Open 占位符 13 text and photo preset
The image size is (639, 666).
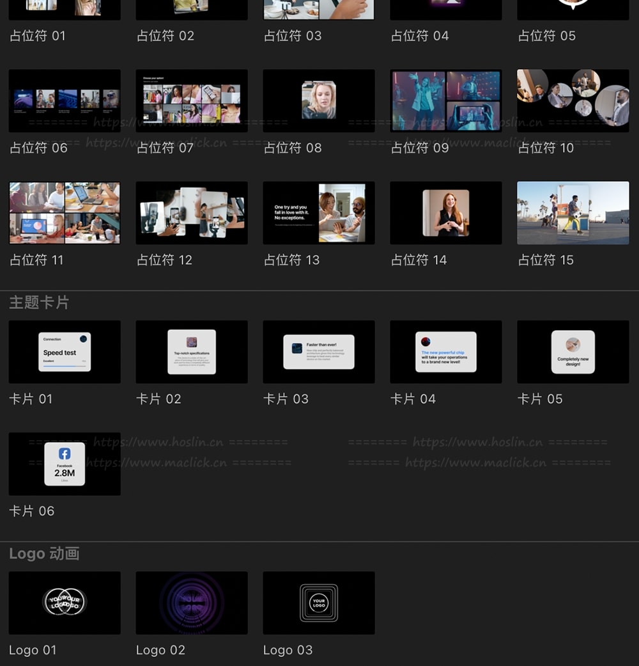coord(319,213)
